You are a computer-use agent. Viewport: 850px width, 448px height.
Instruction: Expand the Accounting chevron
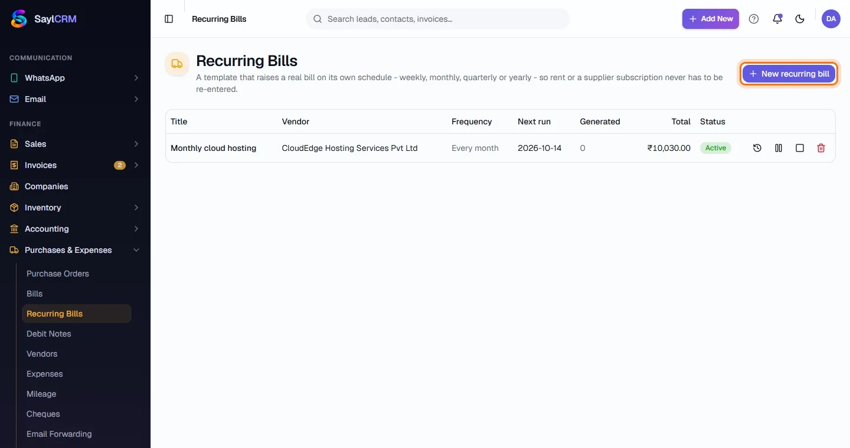pos(136,229)
